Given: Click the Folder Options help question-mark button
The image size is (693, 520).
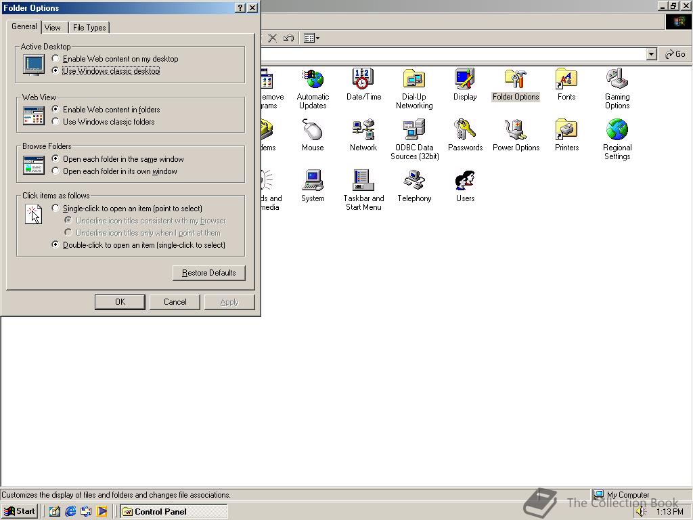Looking at the screenshot, I should (x=240, y=8).
